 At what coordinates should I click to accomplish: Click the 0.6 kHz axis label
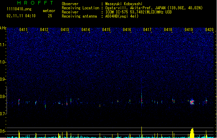coord(3,131)
